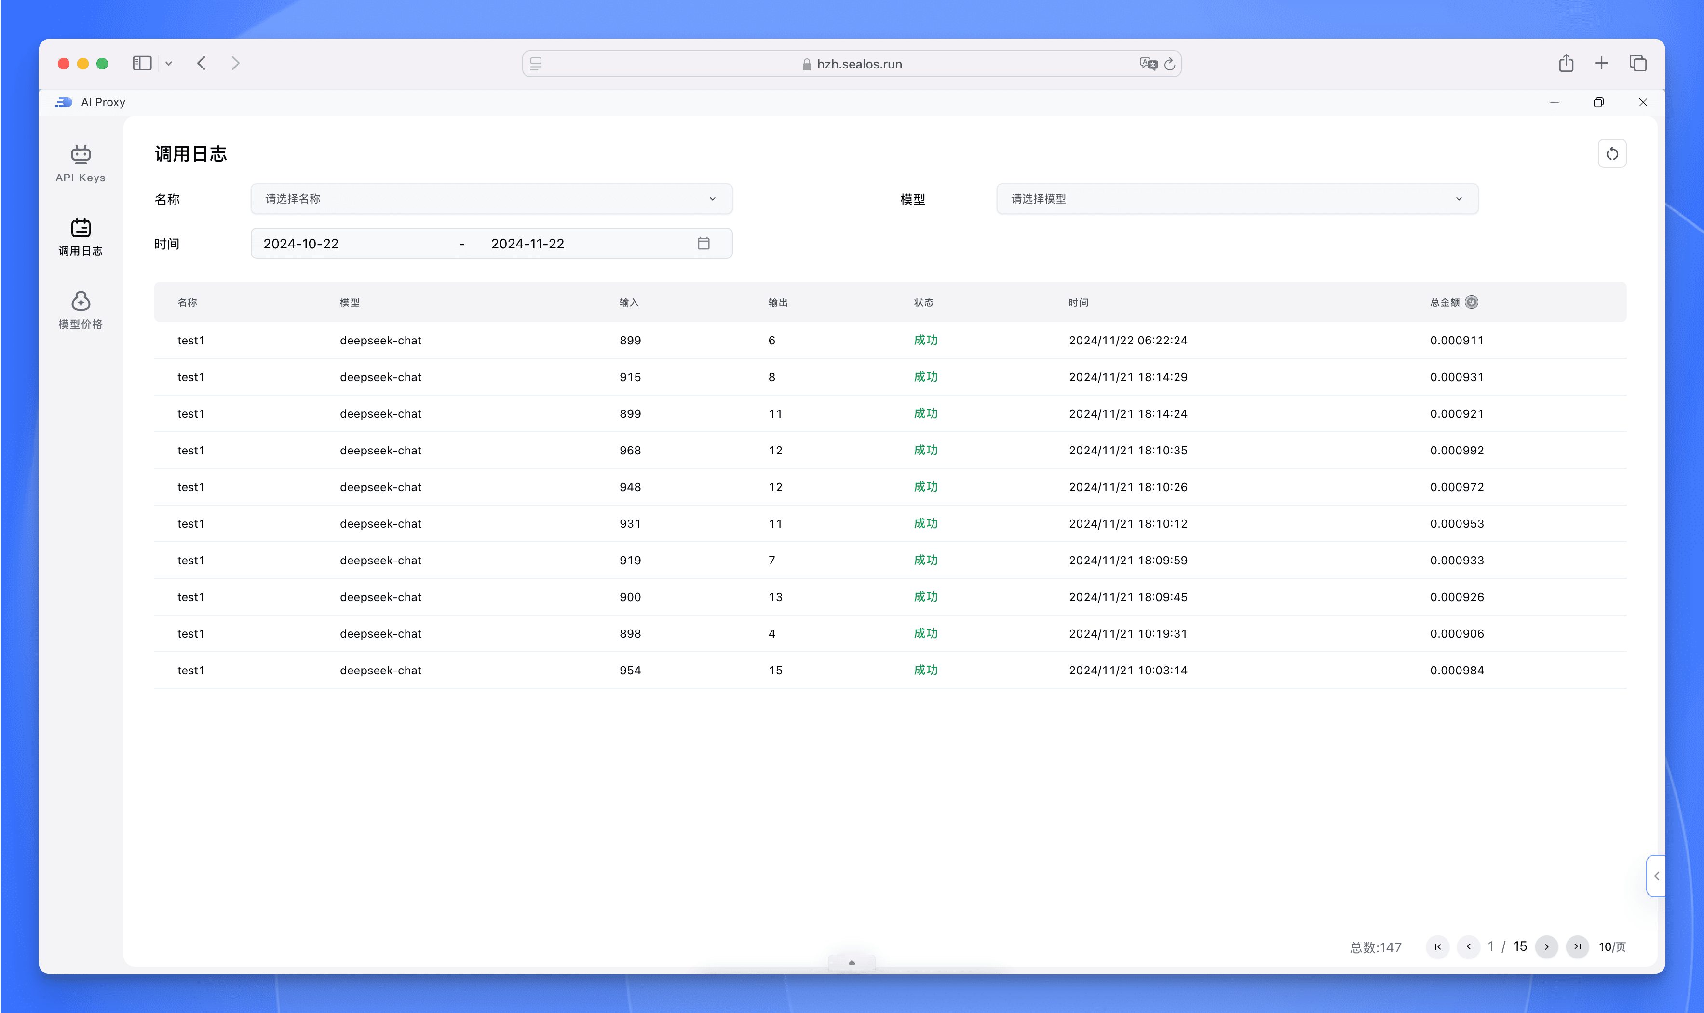The height and width of the screenshot is (1013, 1704).
Task: Expand the 请选择名称 dropdown
Action: coord(491,199)
